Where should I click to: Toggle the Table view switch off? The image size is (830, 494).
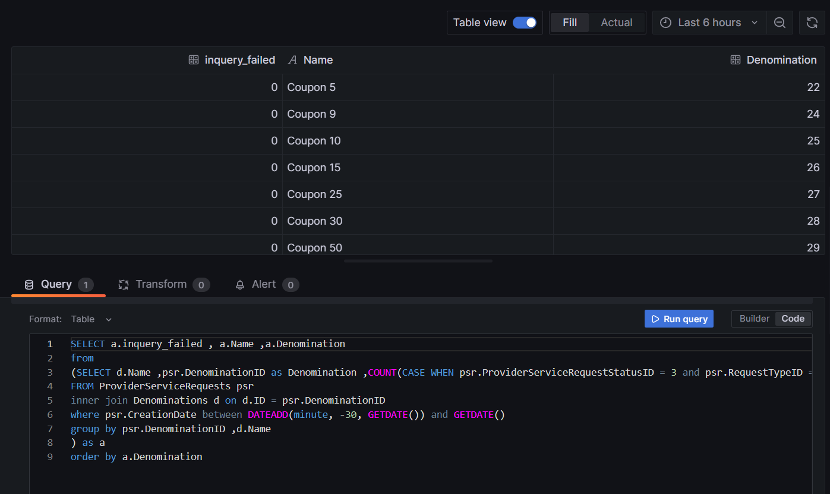[x=525, y=22]
